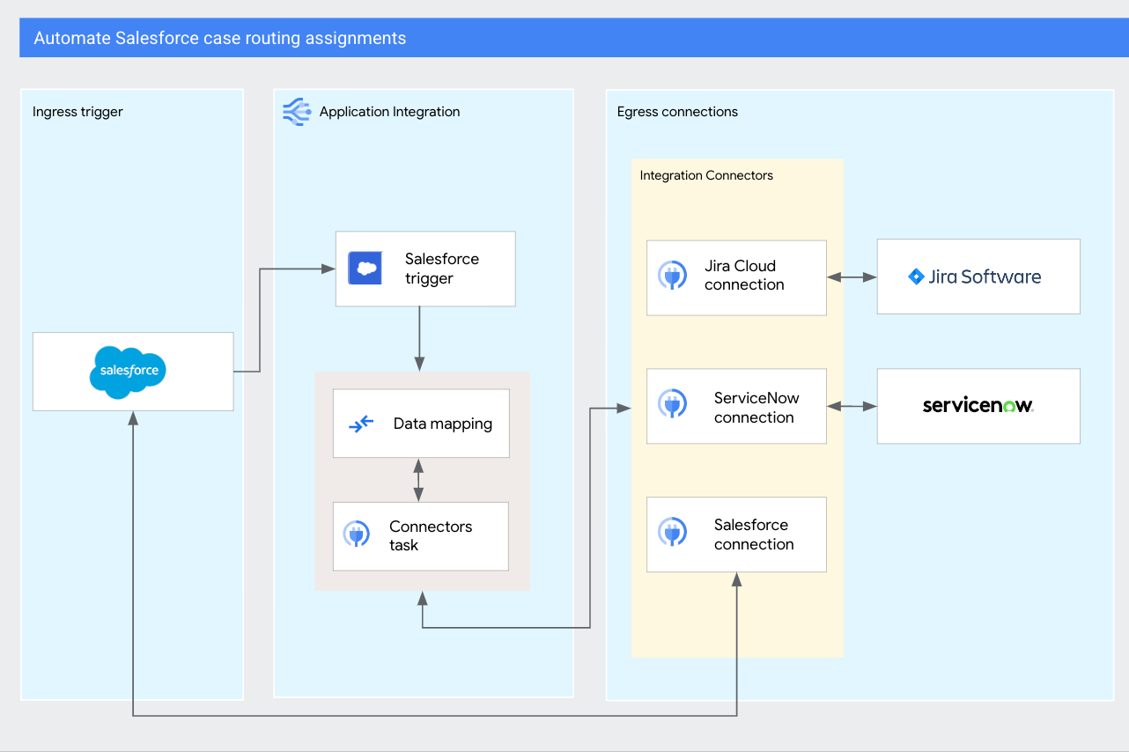Click the servicenow wordmark logo
Image resolution: width=1129 pixels, height=752 pixels.
point(978,406)
